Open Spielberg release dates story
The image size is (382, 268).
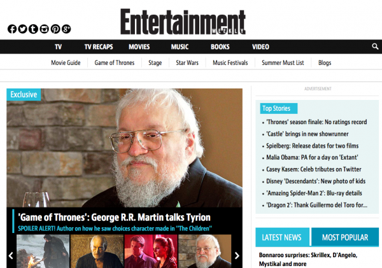313,146
